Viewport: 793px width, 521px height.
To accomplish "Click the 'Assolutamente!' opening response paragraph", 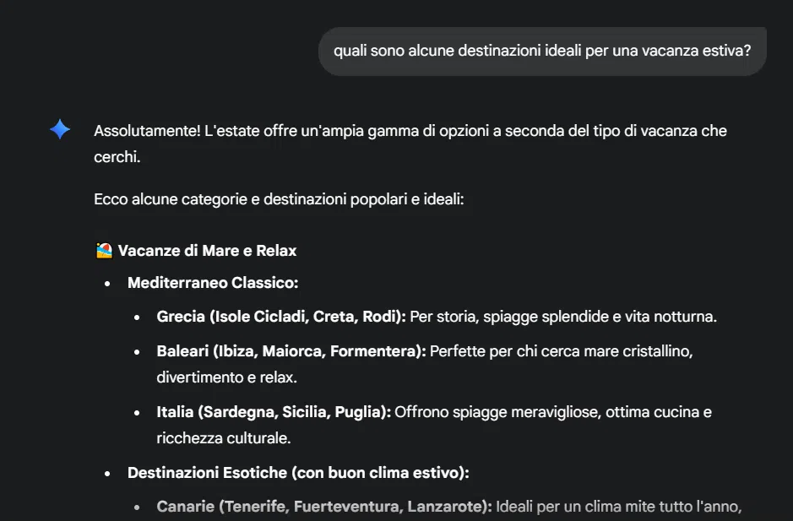I will click(410, 144).
